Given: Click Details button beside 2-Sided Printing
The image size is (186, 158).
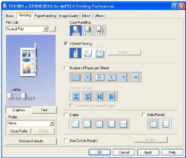Looking at the screenshot, I should coord(124,52).
